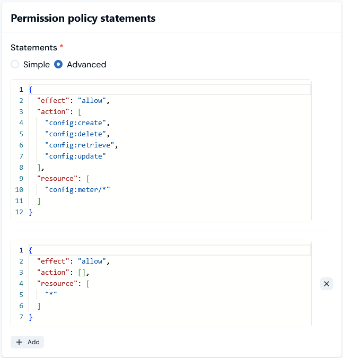The width and height of the screenshot is (343, 358).
Task: Click the Permission policy statements heading
Action: [x=83, y=18]
